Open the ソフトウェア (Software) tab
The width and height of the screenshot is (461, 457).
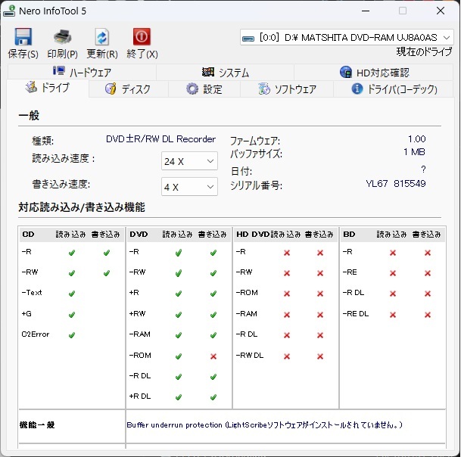(x=287, y=89)
